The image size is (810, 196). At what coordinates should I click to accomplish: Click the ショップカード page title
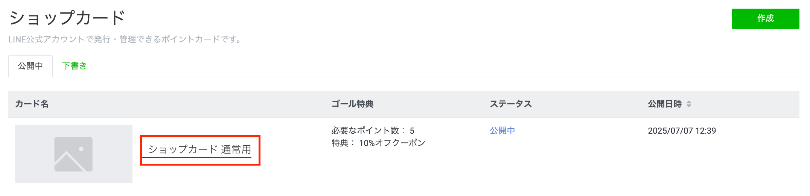click(67, 18)
